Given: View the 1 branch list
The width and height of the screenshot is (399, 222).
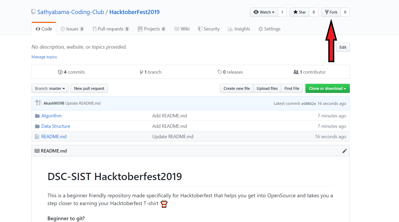Looking at the screenshot, I should (151, 72).
